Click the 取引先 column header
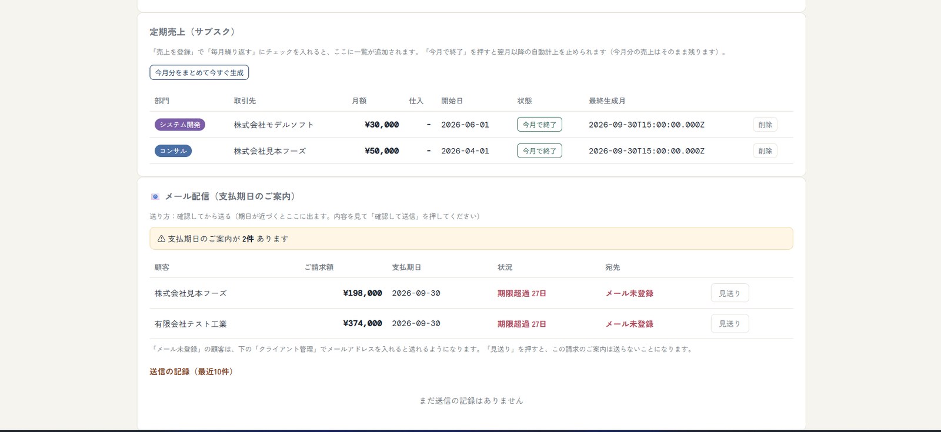Viewport: 941px width, 432px height. tap(245, 101)
